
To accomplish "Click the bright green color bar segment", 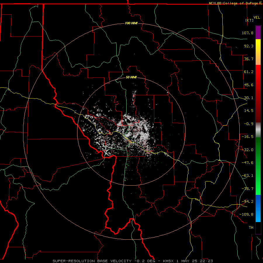I will [258, 166].
